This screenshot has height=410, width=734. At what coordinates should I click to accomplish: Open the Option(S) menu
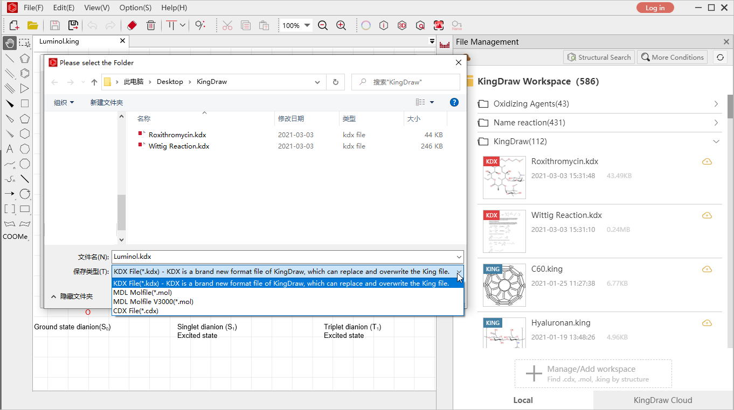coord(135,8)
